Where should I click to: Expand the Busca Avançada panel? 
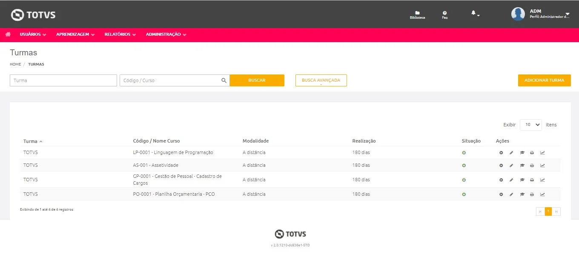[321, 80]
